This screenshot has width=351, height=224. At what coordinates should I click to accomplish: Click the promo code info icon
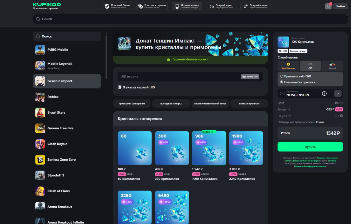point(324,94)
